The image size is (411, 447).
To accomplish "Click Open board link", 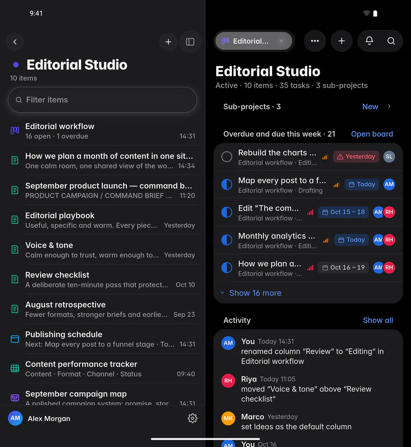I will tap(372, 134).
